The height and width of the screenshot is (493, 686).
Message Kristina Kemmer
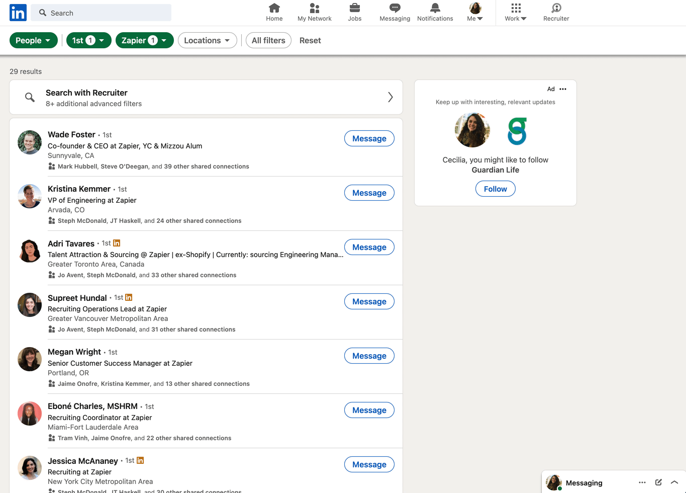[369, 193]
